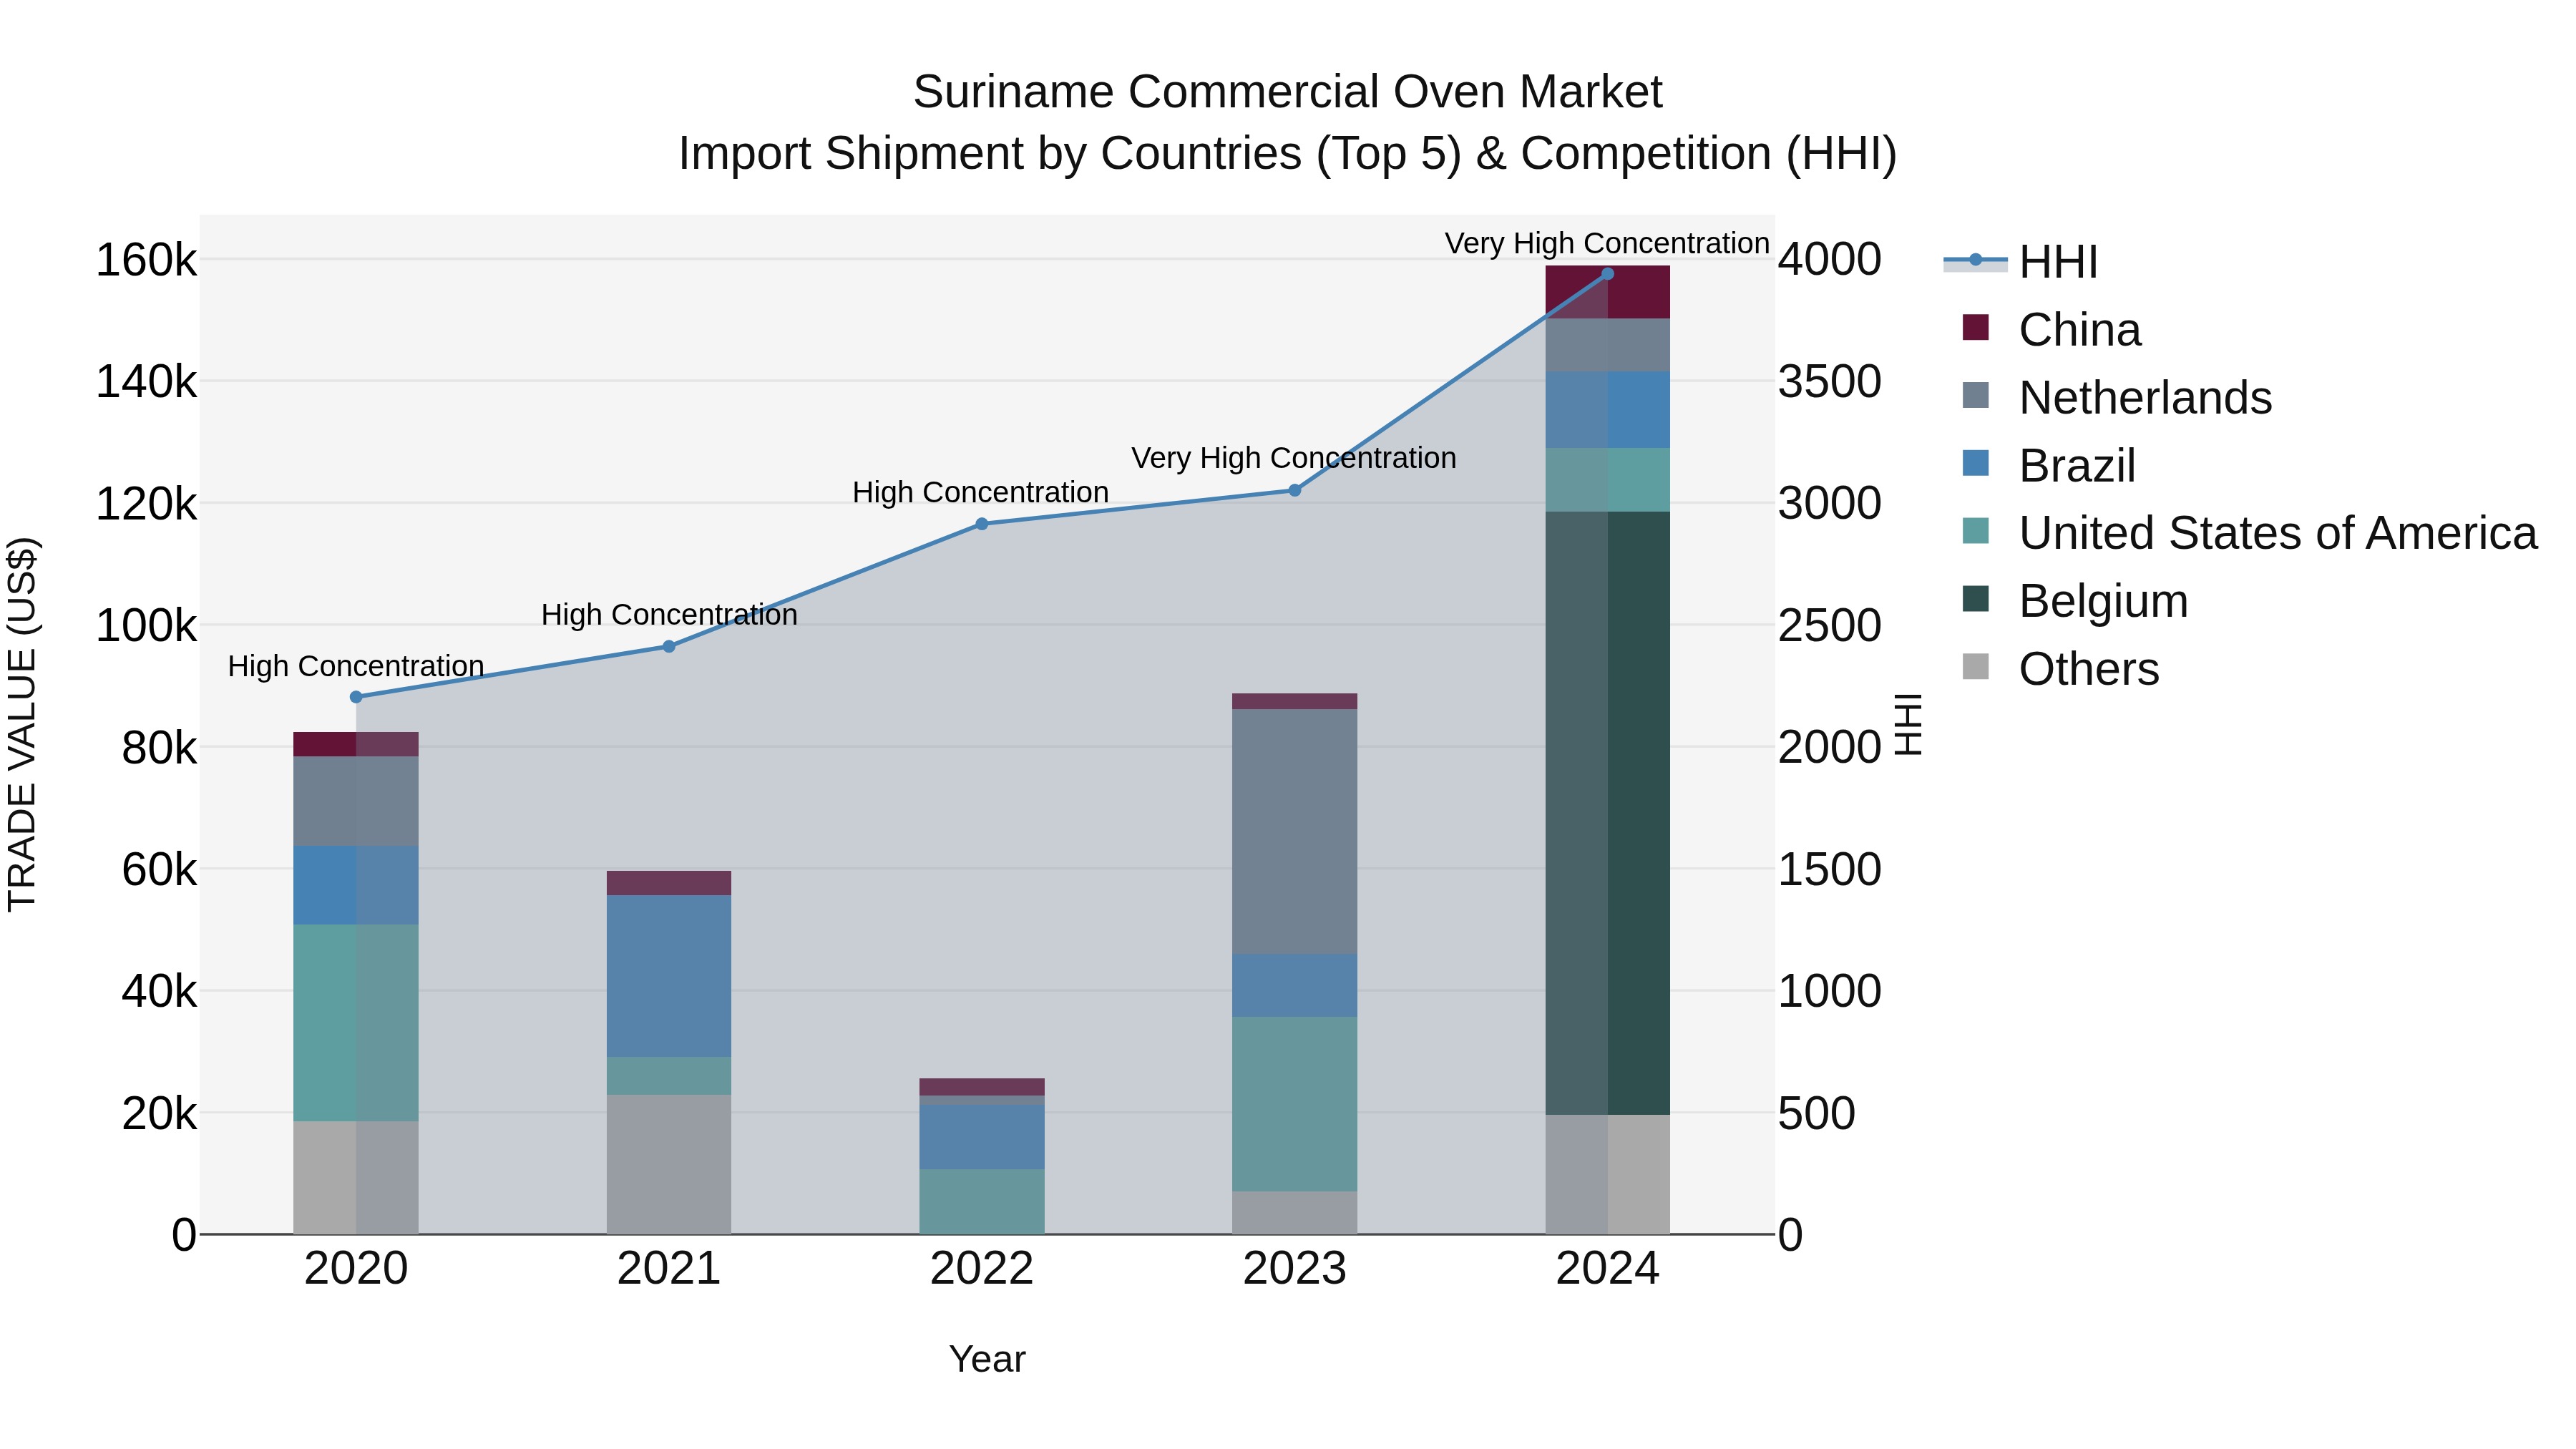Click the China color swatch in legend

point(1976,327)
